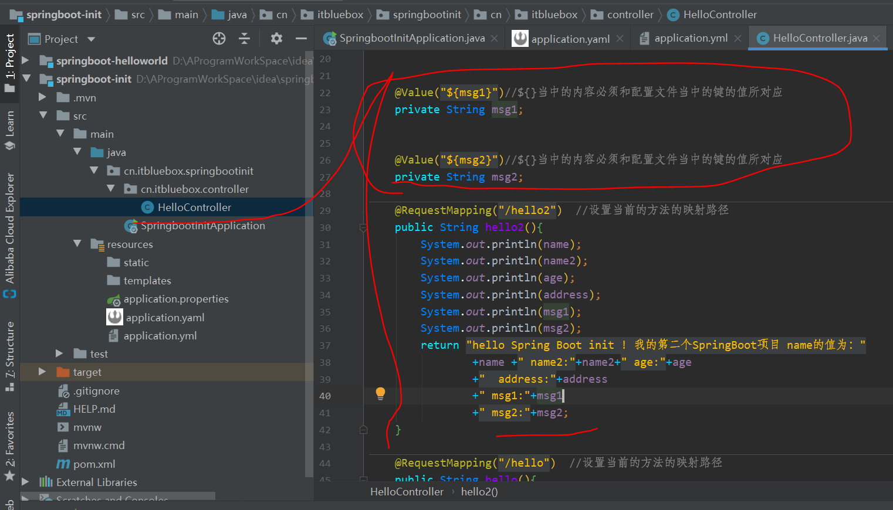The width and height of the screenshot is (893, 510).
Task: Expand the .mvn folder
Action: [42, 97]
